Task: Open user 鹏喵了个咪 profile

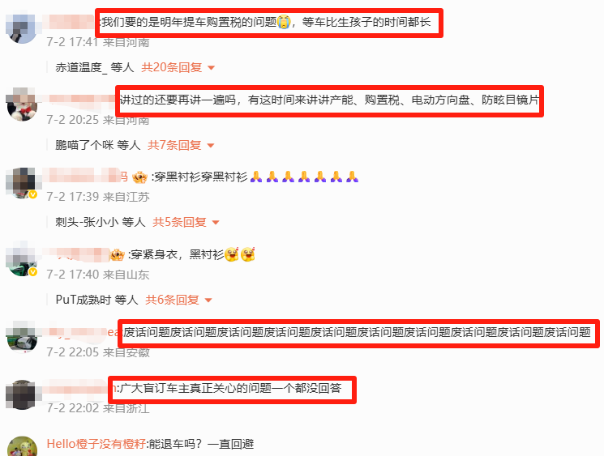Action: tap(84, 146)
